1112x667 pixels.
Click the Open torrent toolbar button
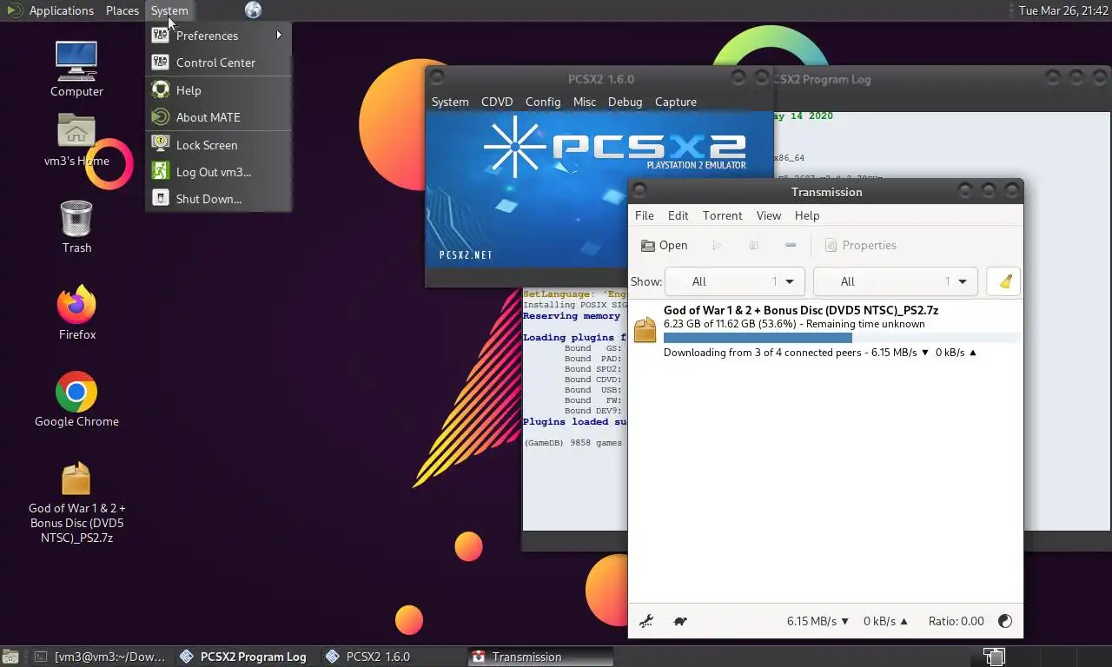(x=665, y=246)
